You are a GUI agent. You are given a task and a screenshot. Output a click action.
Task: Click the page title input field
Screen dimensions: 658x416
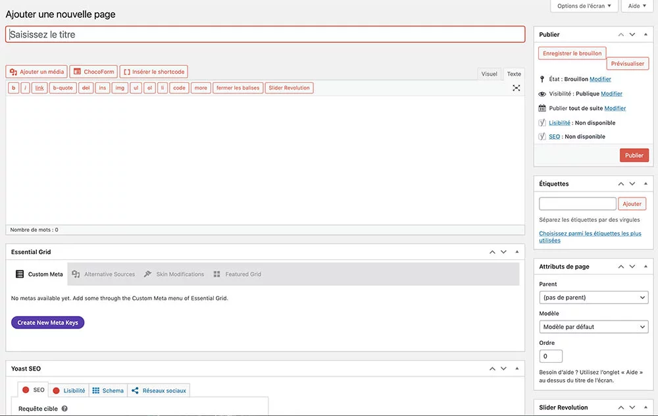pos(265,34)
